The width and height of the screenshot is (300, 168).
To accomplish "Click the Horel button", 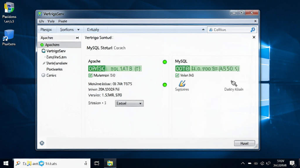I will (x=244, y=143).
